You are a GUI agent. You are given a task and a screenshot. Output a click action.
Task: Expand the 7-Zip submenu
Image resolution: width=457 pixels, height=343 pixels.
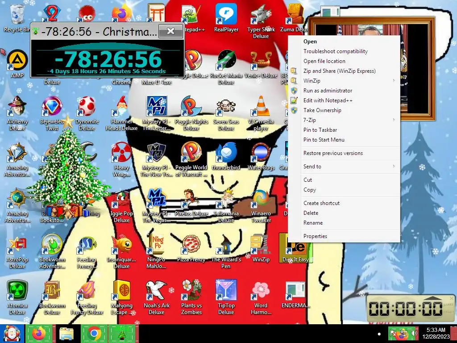pyautogui.click(x=344, y=120)
